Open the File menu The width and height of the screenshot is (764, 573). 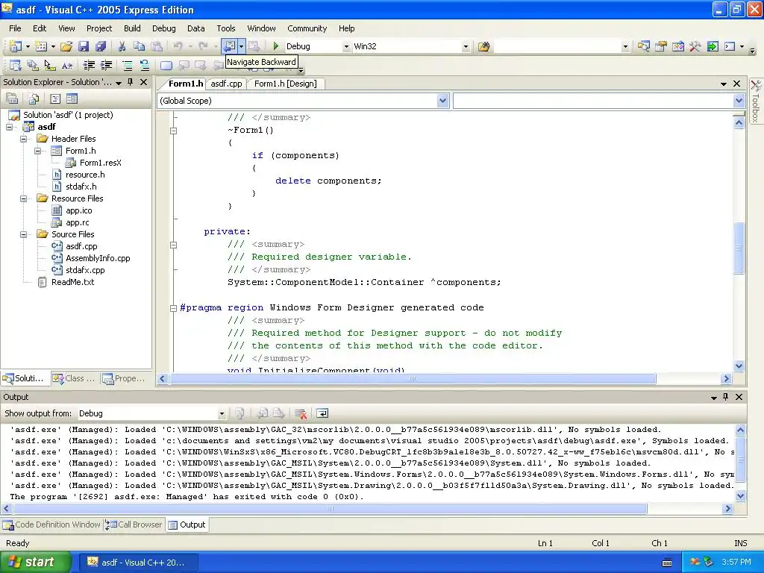pyautogui.click(x=15, y=28)
